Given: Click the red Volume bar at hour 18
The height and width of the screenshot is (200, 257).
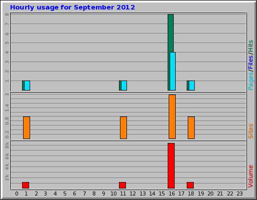Looking at the screenshot, I should click(190, 185).
